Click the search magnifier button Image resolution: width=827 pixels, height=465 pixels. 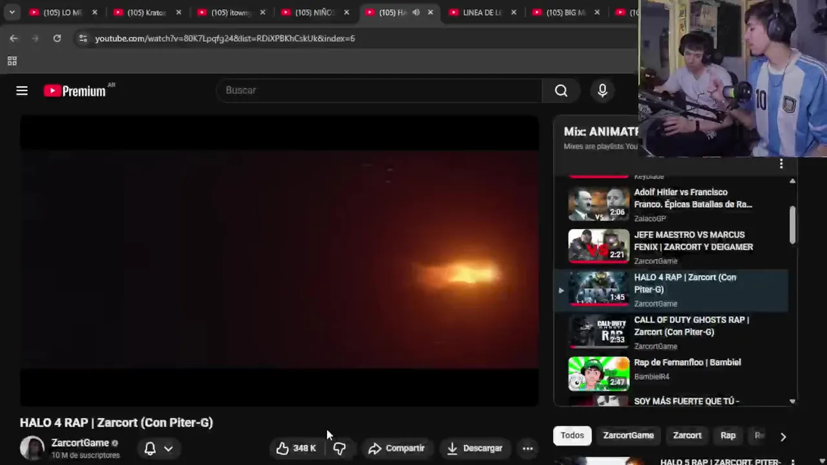[x=561, y=91]
